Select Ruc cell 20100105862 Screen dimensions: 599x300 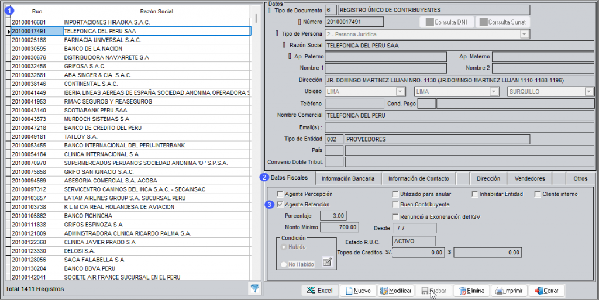[x=37, y=216]
